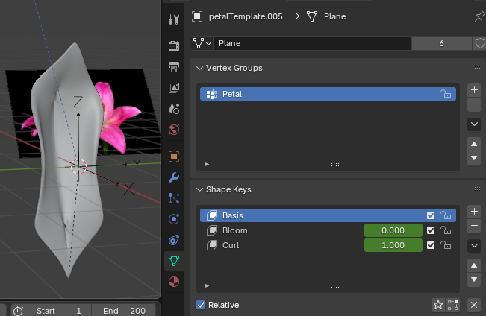Open the Tool properties tab

174,19
